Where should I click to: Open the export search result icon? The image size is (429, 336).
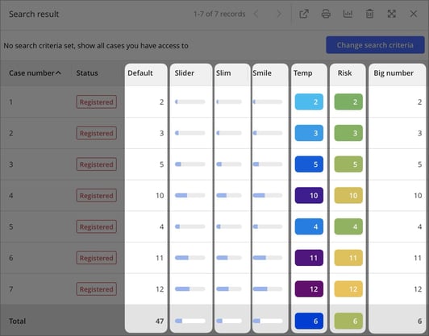304,14
